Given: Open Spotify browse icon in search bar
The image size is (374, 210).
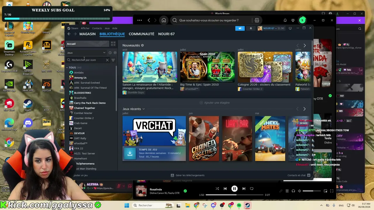Looking at the screenshot, I should tap(257, 20).
